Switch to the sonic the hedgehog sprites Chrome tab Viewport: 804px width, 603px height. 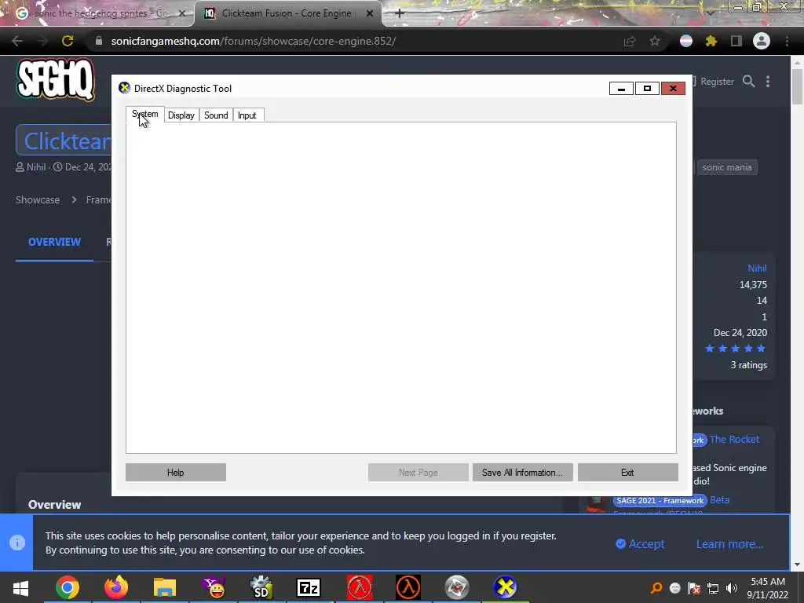tap(97, 13)
